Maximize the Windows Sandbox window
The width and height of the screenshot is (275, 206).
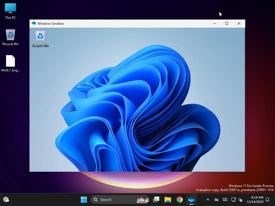click(x=227, y=24)
